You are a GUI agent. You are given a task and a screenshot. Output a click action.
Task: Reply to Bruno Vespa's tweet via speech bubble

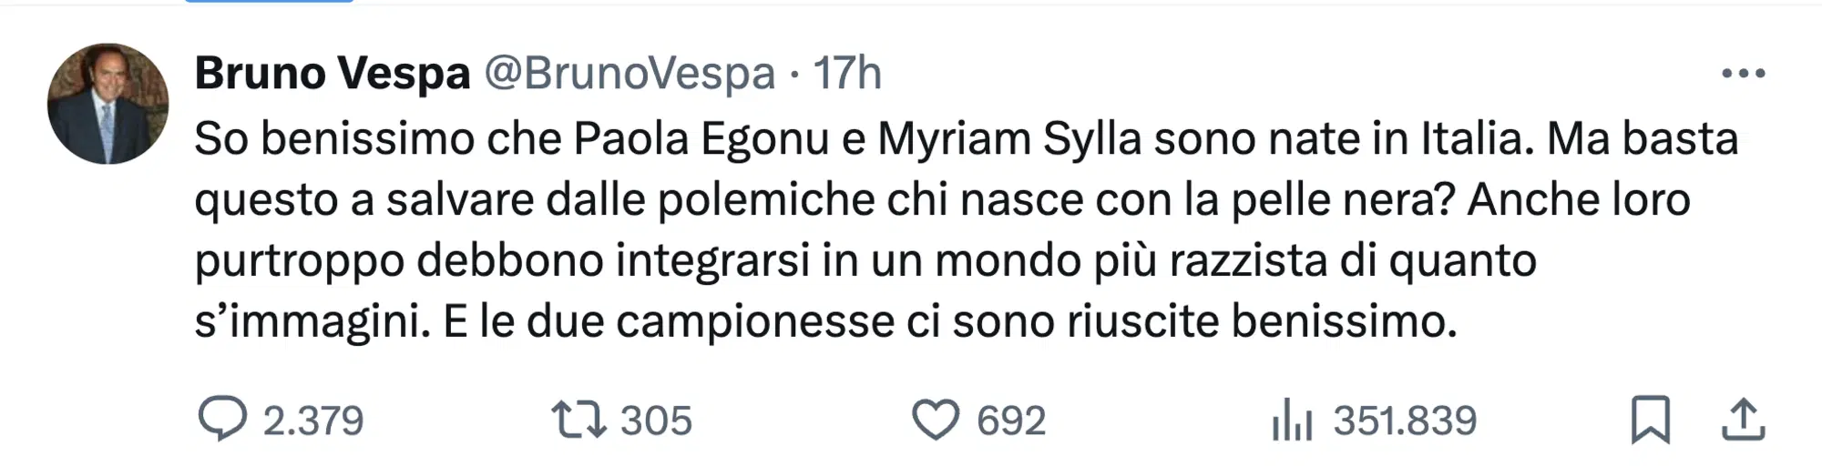[x=222, y=420]
